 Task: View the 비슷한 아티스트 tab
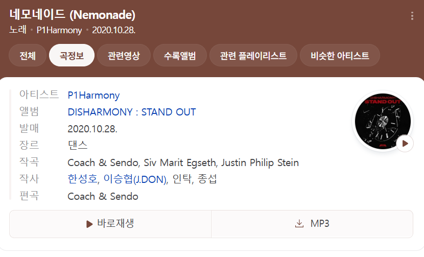(x=340, y=56)
